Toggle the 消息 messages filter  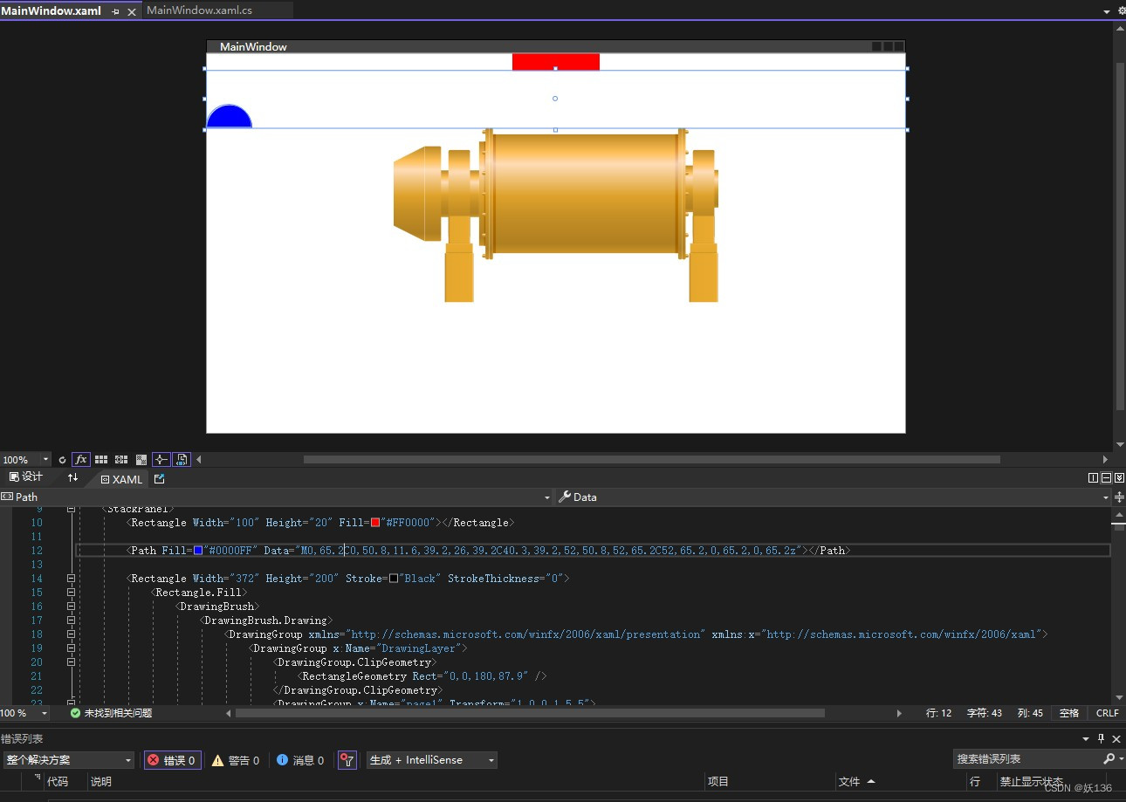pyautogui.click(x=300, y=759)
